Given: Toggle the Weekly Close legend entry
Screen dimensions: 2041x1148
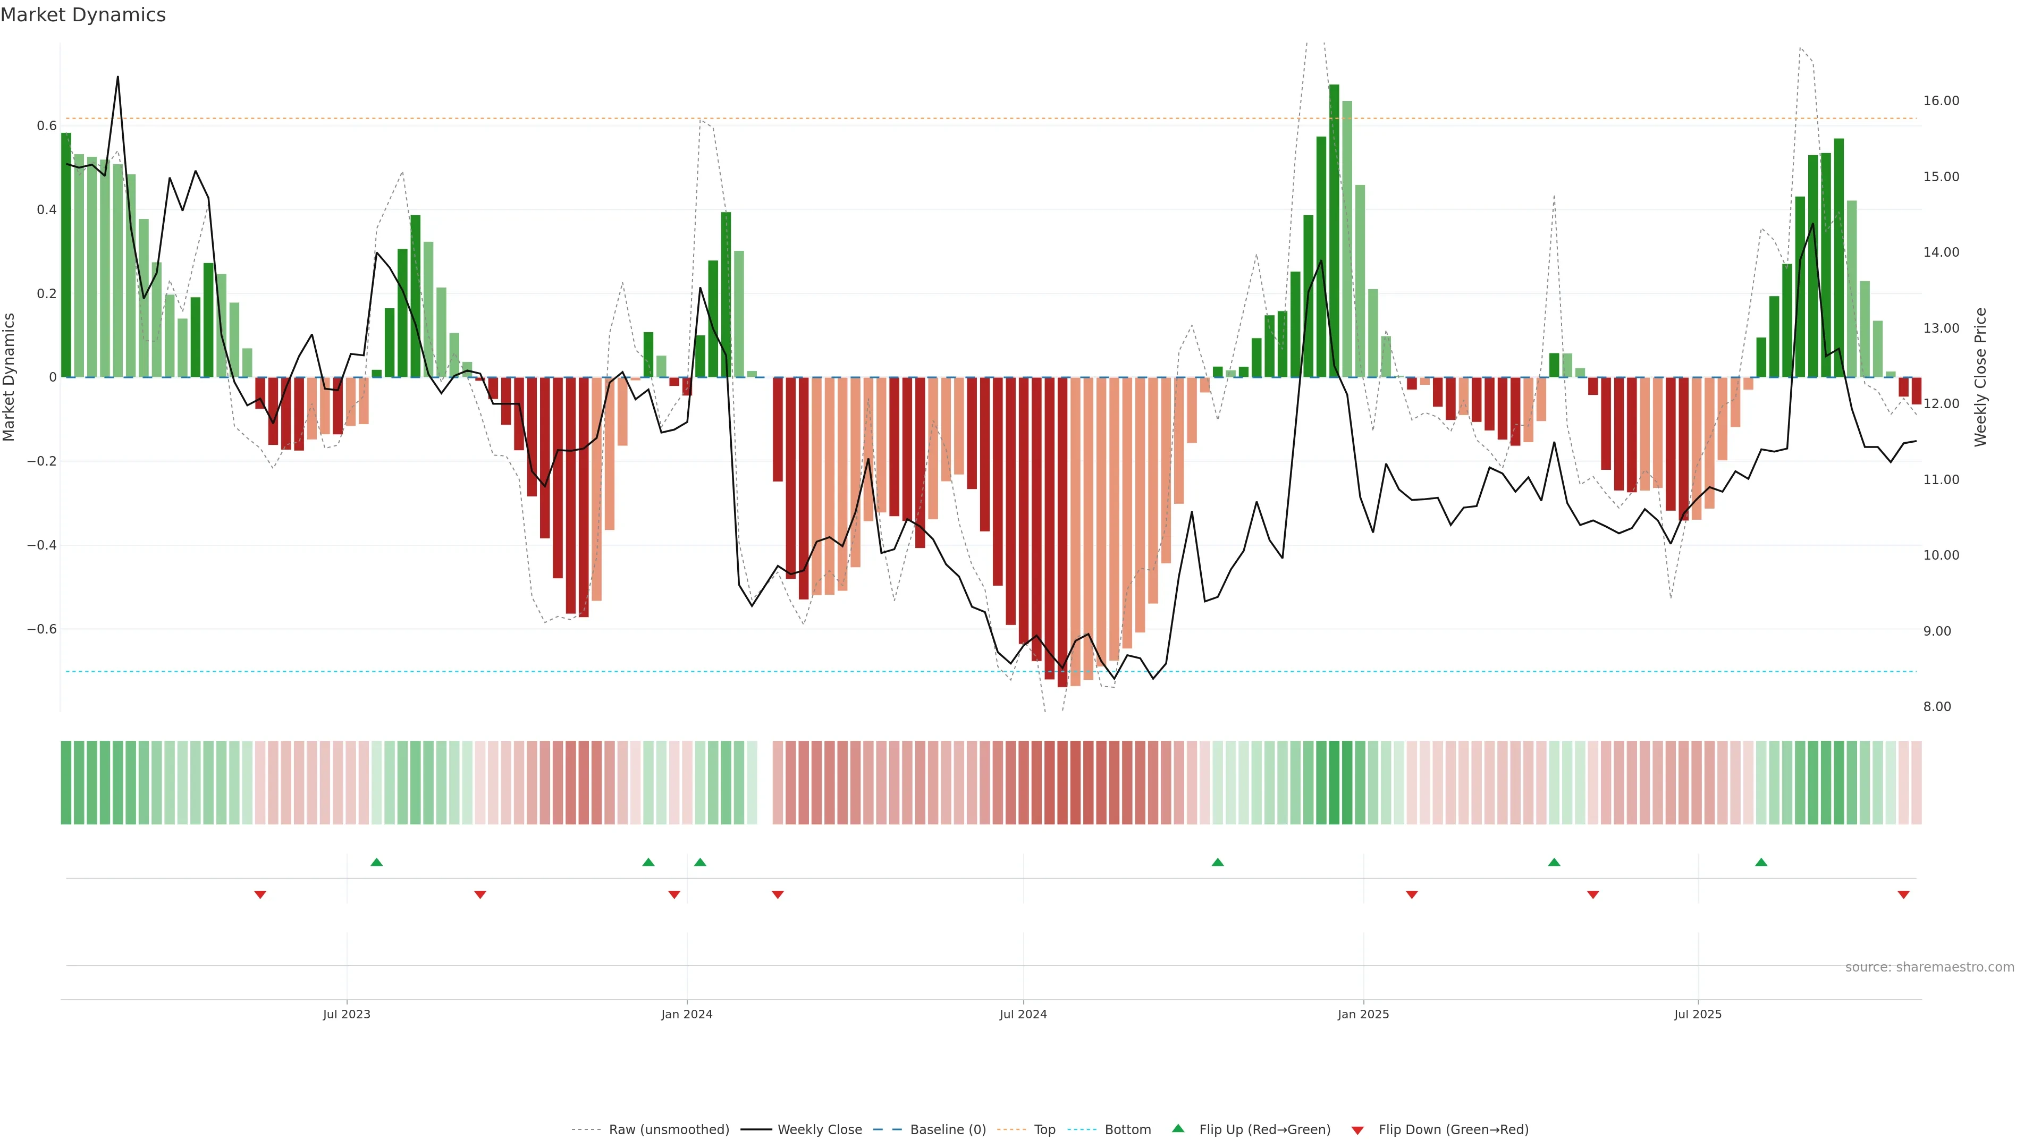Looking at the screenshot, I should click(819, 1130).
